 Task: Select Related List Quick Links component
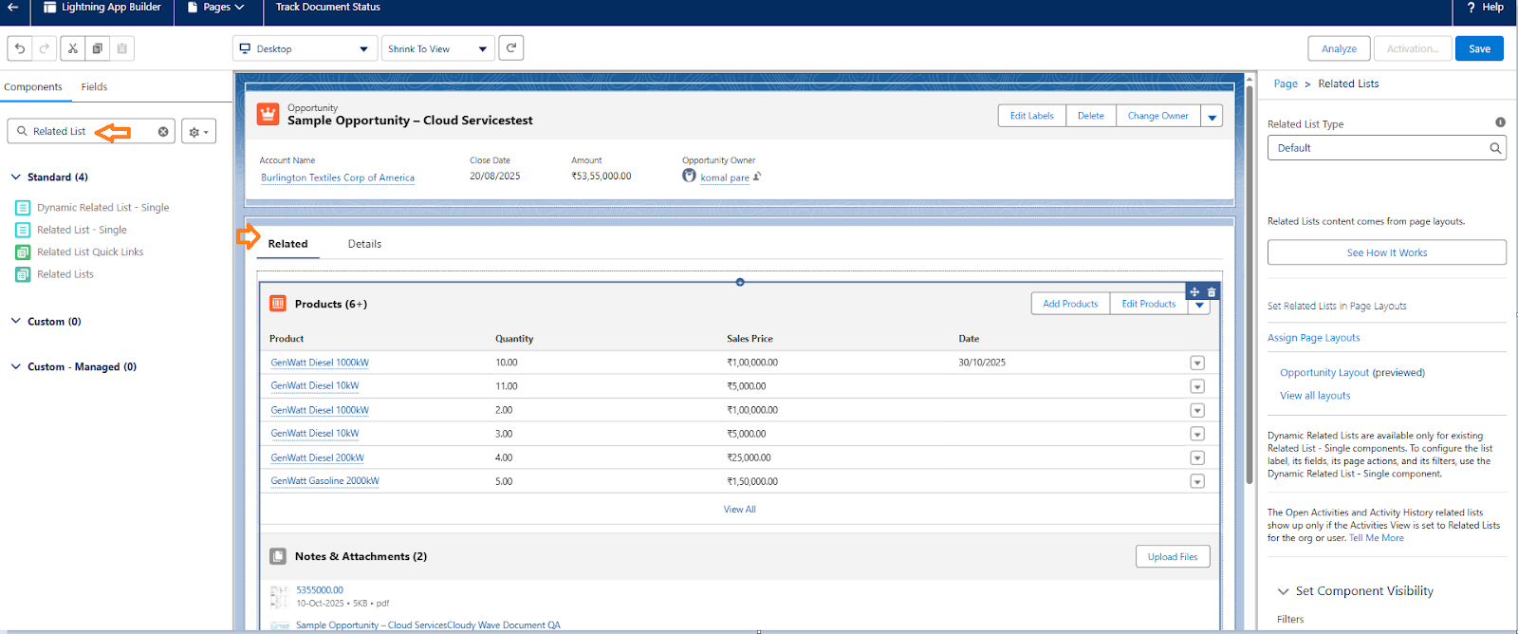point(90,252)
